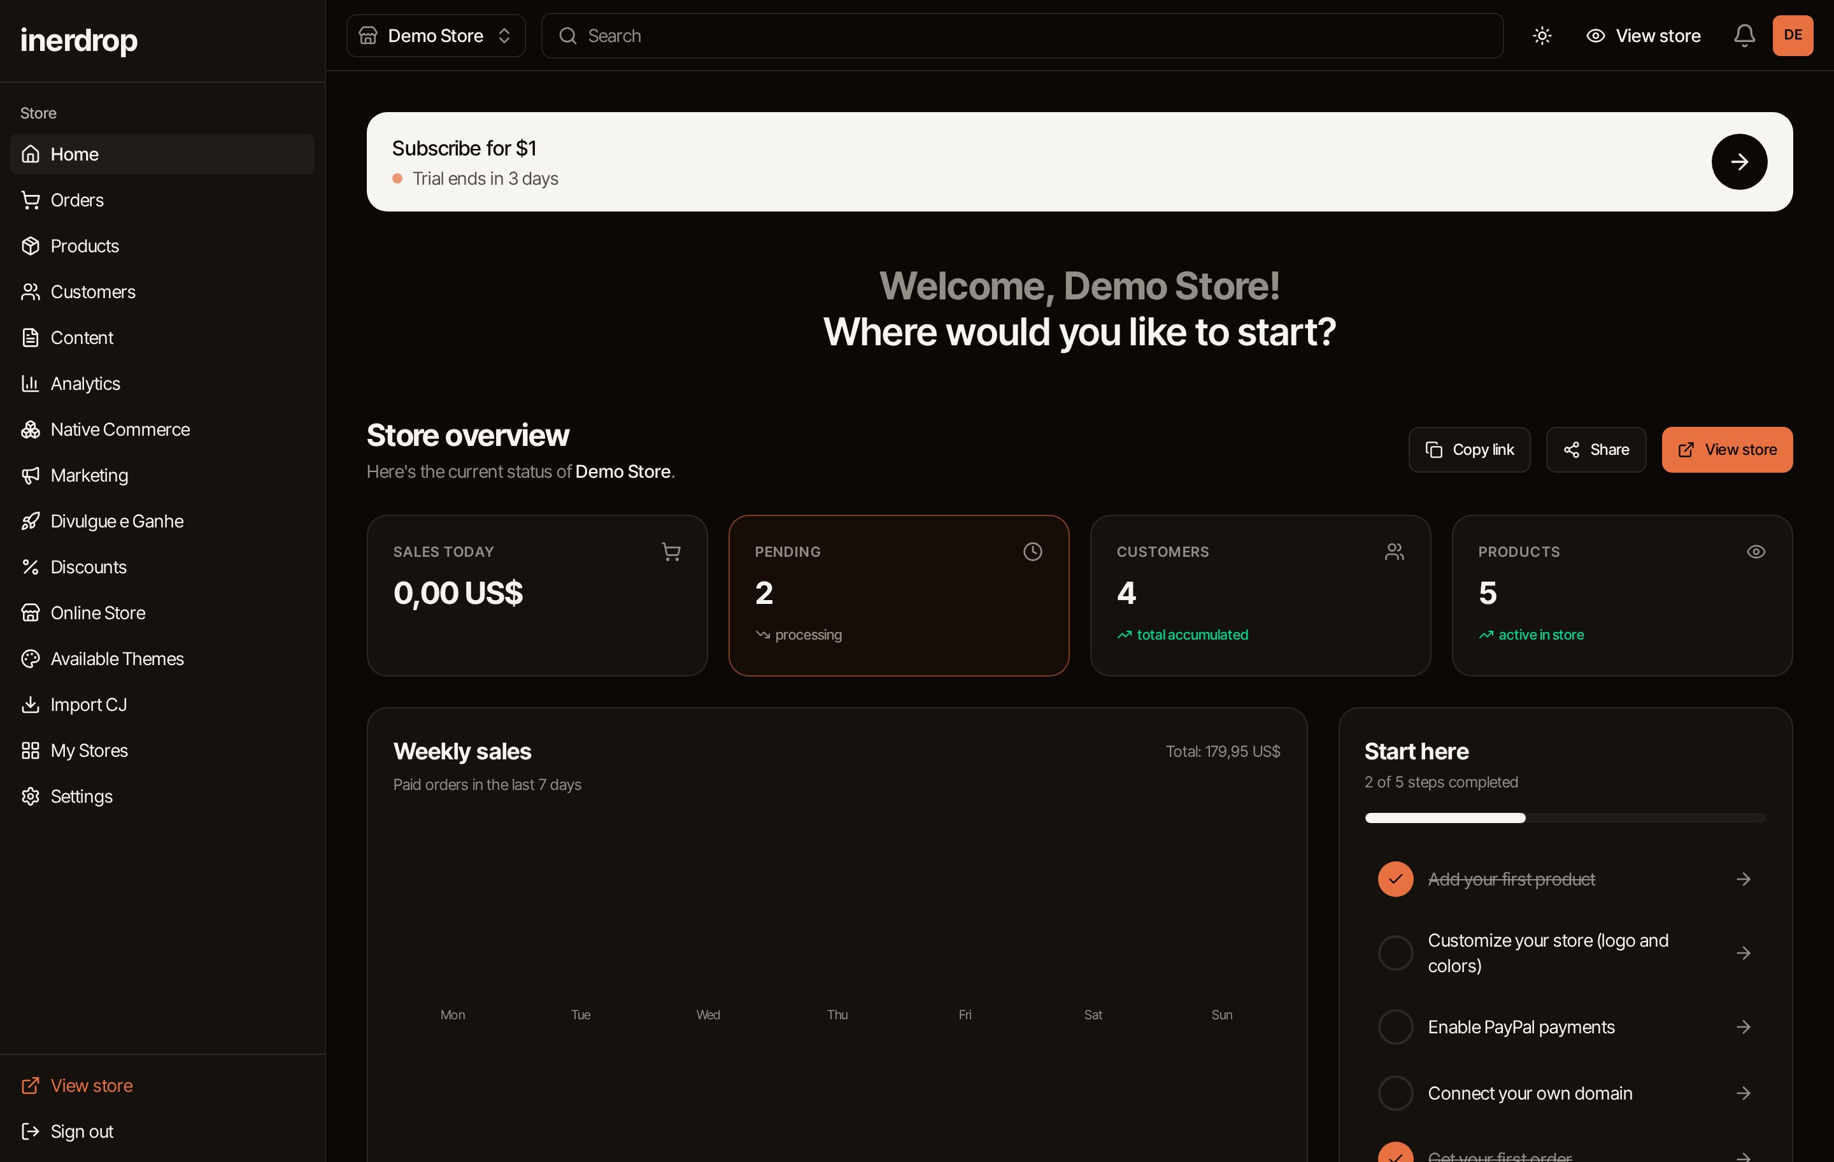Viewport: 1834px width, 1162px height.
Task: Open Divulgue e Ganhe page
Action: (x=162, y=521)
